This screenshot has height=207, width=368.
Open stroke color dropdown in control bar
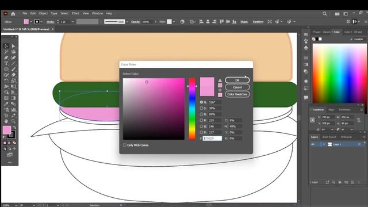pyautogui.click(x=41, y=22)
